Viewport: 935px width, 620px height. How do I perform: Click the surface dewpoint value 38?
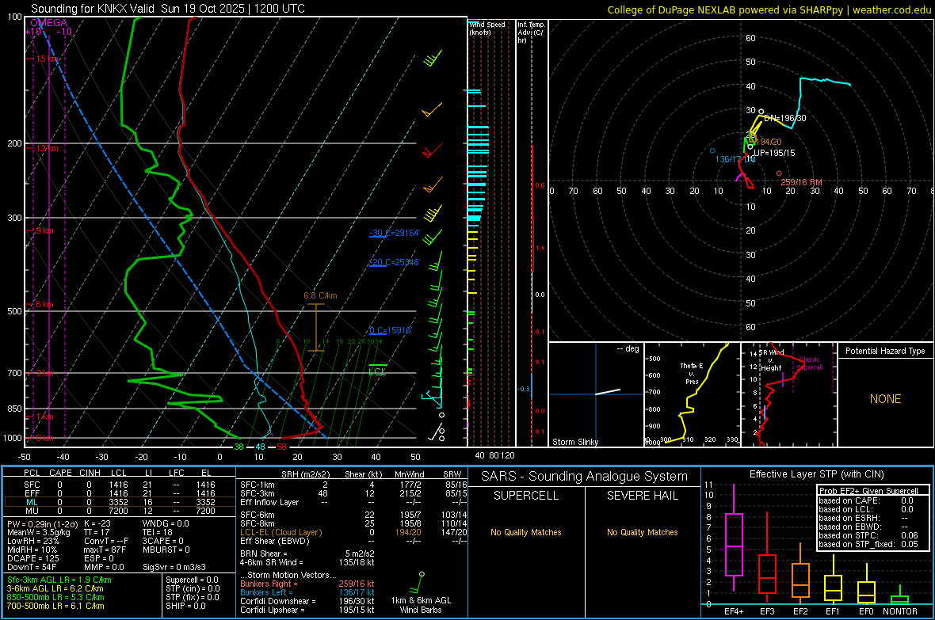[x=239, y=447]
